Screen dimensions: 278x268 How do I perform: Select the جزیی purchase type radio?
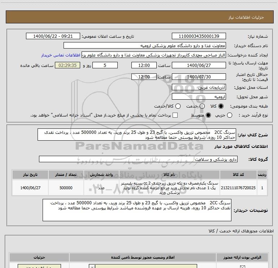[229, 115]
